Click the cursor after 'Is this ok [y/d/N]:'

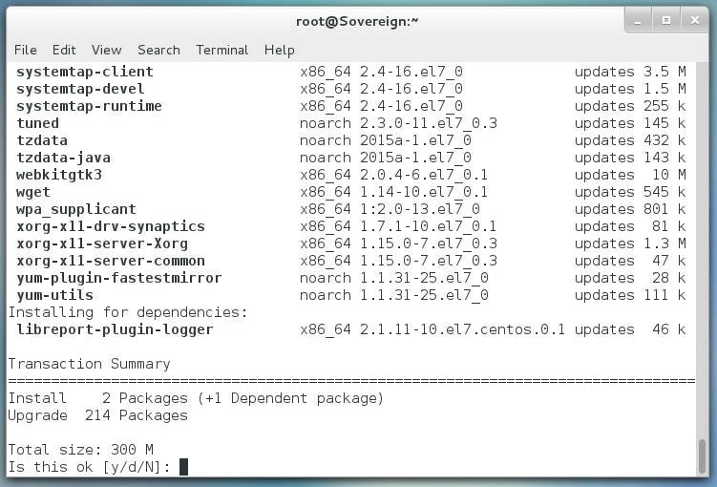183,467
